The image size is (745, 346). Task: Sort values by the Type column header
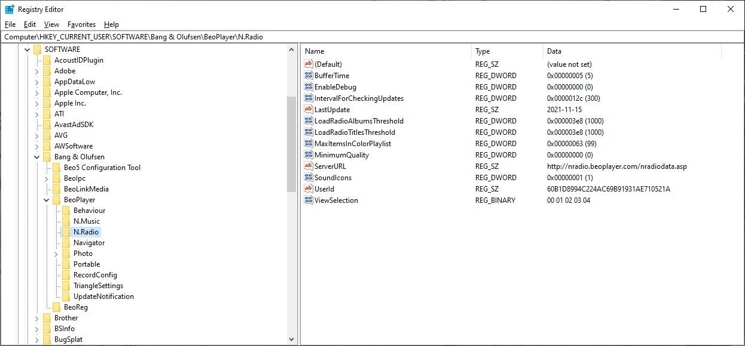pos(507,51)
